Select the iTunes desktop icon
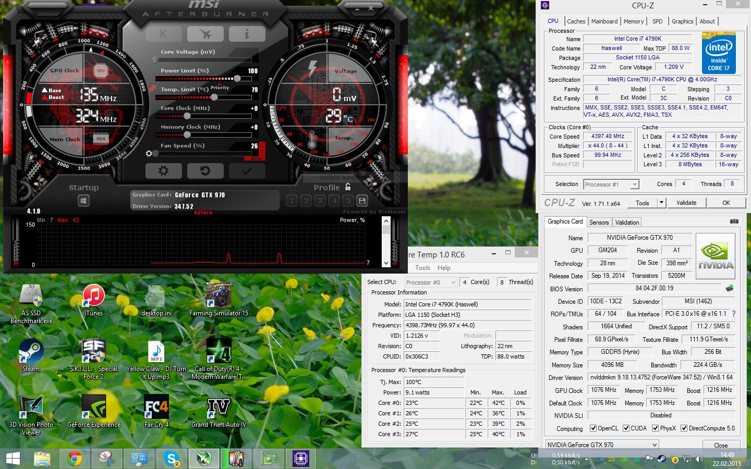 [x=94, y=301]
